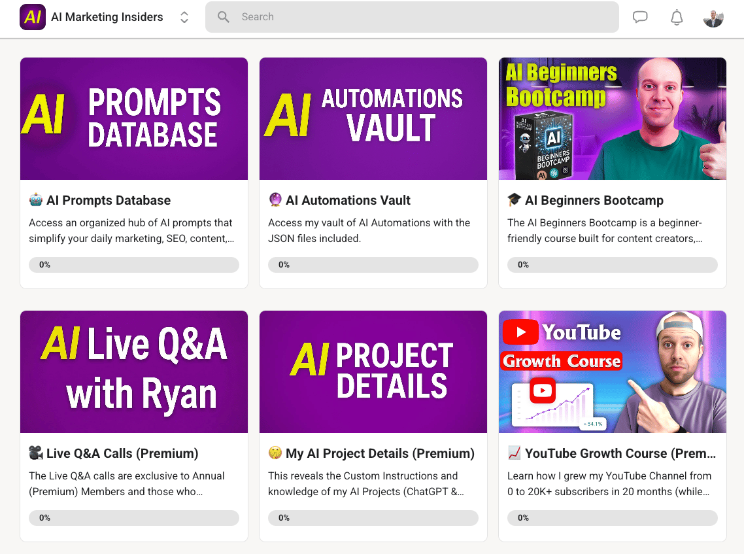Screen dimensions: 744x554
Task: Open the notifications bell
Action: click(x=677, y=18)
